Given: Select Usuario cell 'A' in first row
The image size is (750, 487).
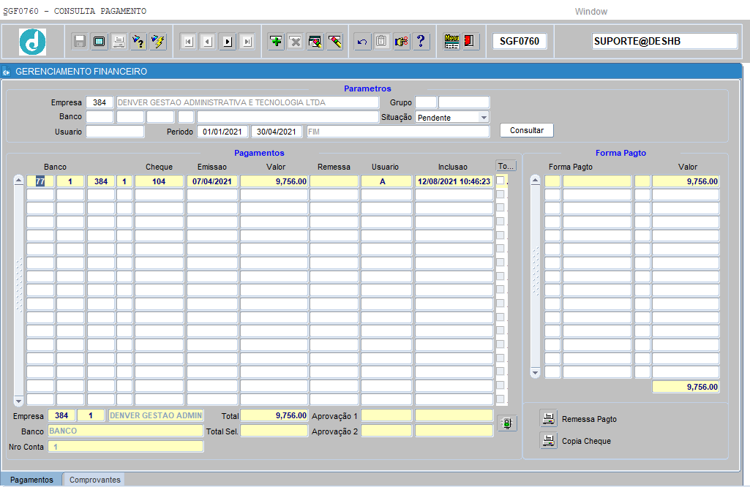Looking at the screenshot, I should tap(386, 181).
